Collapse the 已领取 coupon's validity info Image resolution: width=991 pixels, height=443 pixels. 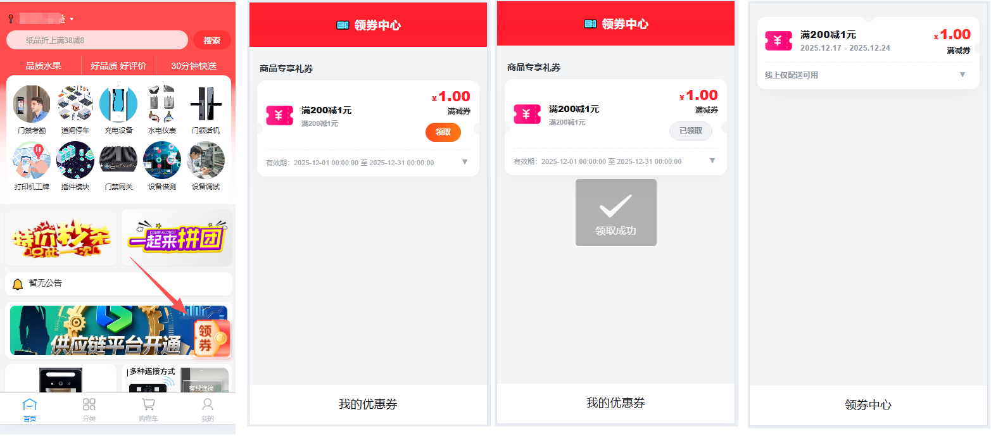(712, 161)
